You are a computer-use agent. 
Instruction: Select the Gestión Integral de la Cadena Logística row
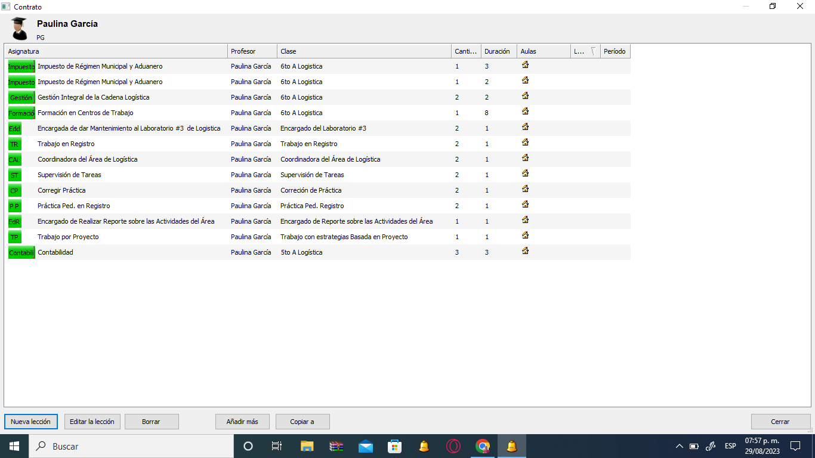pyautogui.click(x=317, y=97)
